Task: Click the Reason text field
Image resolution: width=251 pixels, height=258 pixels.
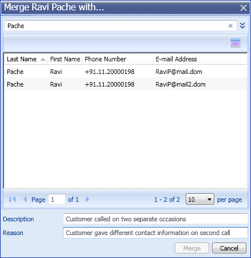Action: 155,233
